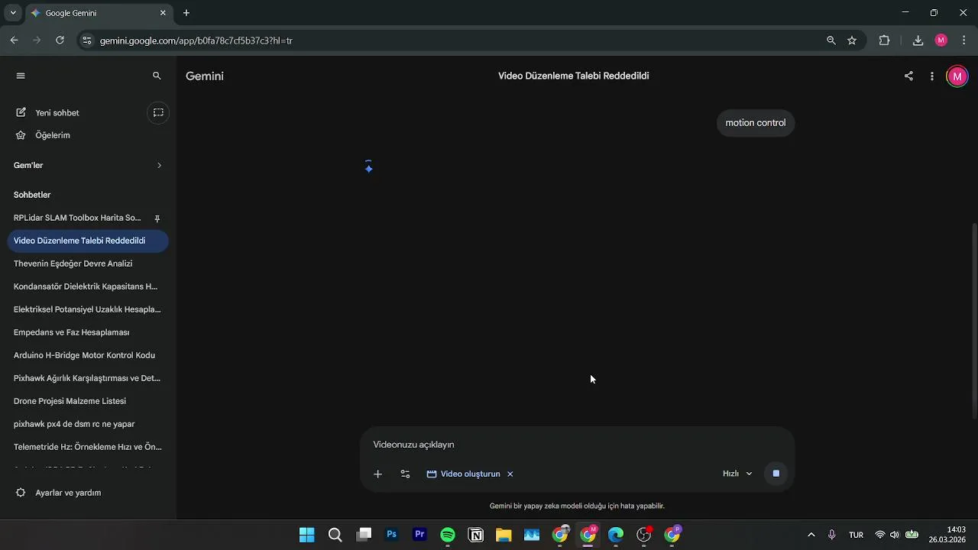Click the gemini.google.com address bar URL
This screenshot has height=550, width=978.
[x=196, y=40]
